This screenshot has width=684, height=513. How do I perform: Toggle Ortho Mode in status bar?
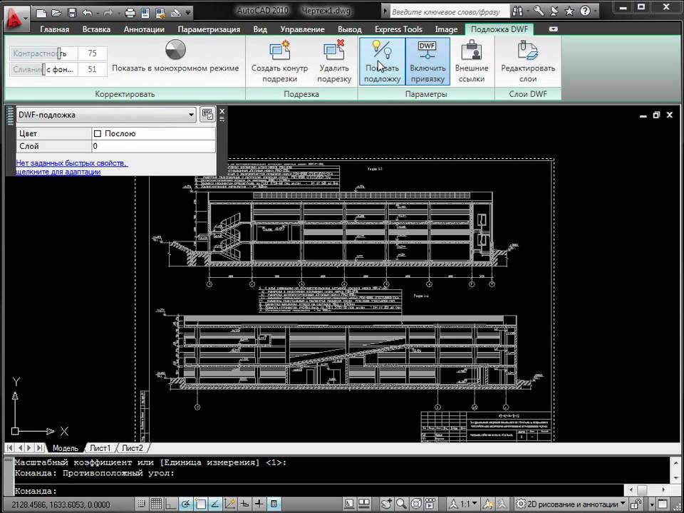pos(170,504)
